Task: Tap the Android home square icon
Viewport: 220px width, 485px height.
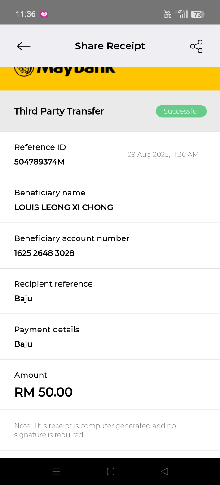Action: click(x=110, y=472)
